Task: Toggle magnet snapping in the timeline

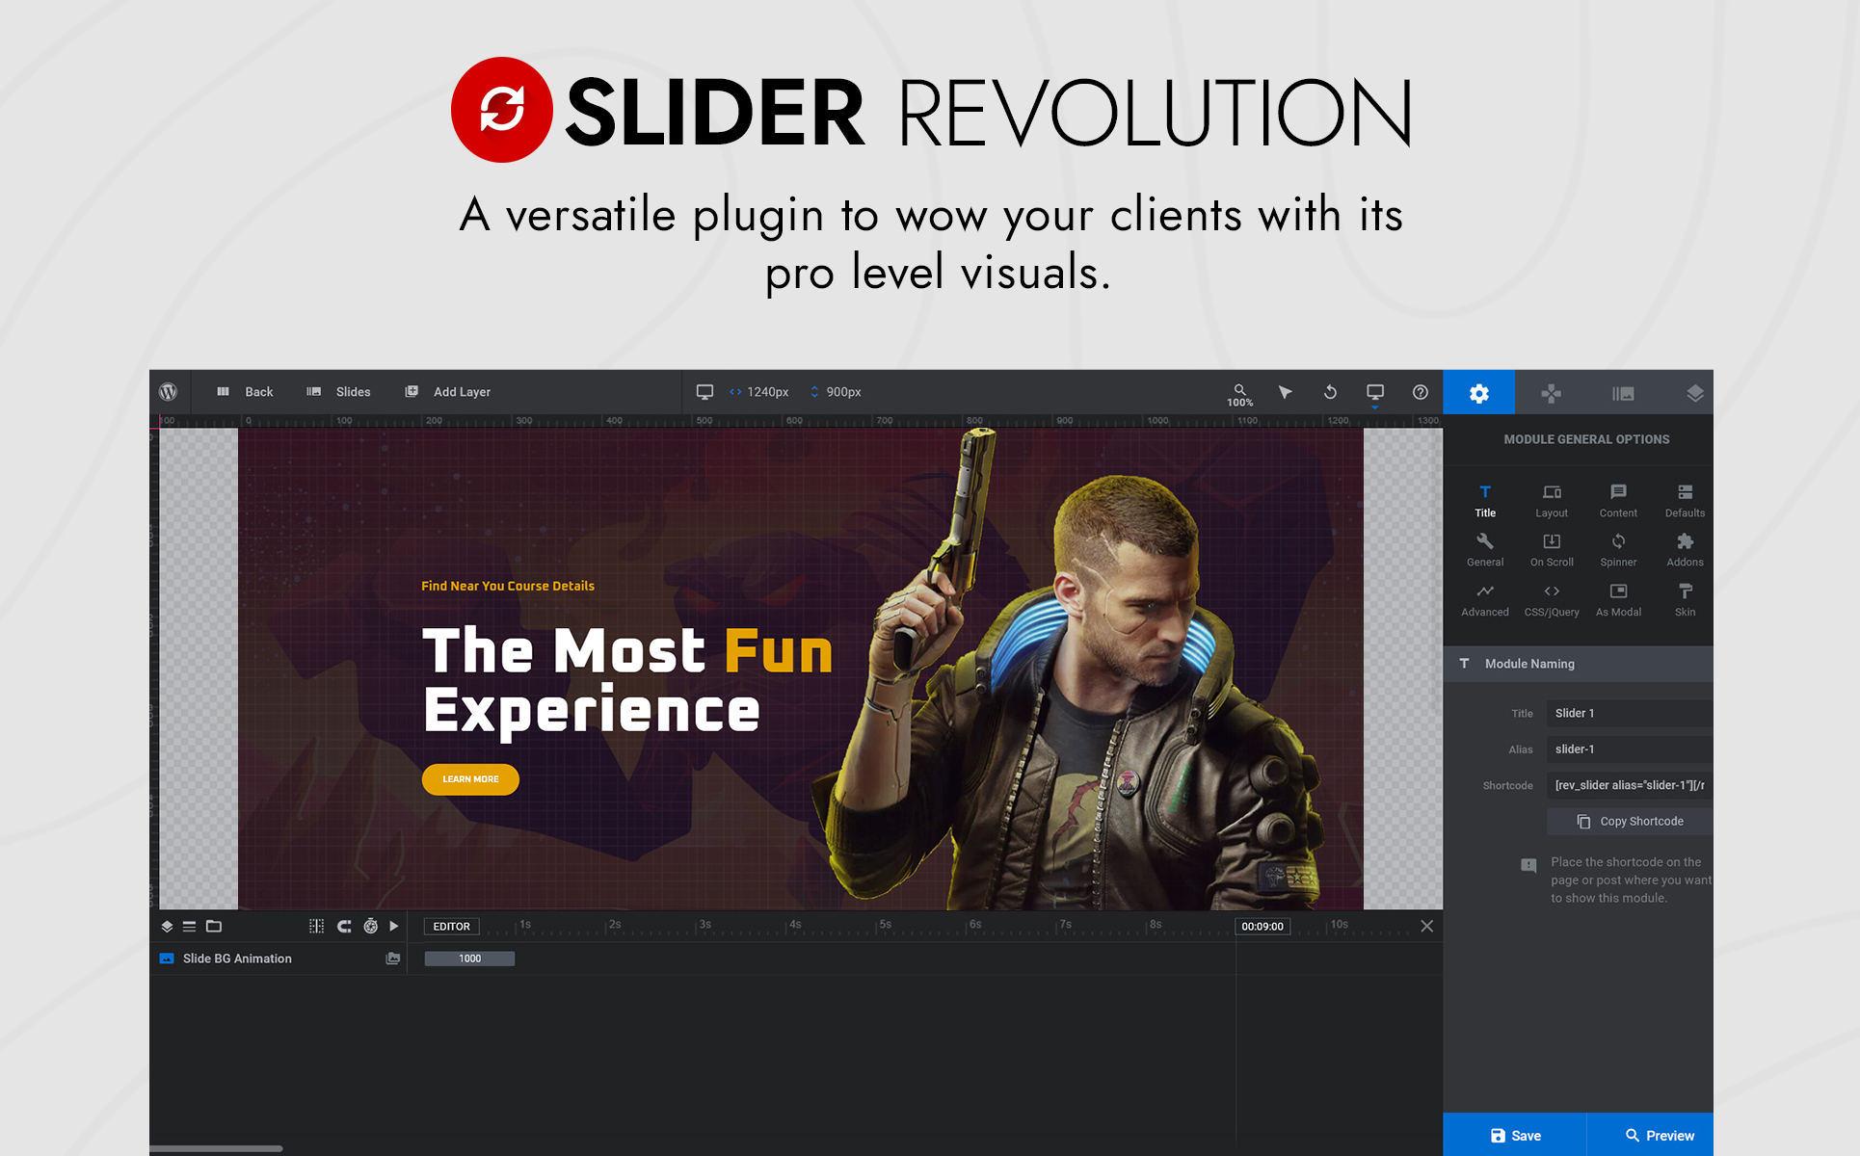Action: click(x=344, y=926)
